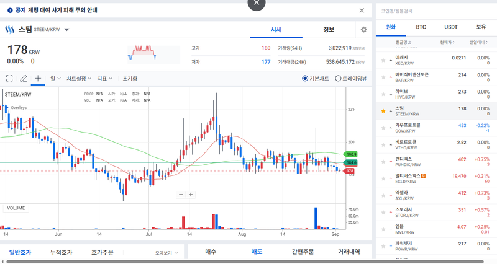This screenshot has width=497, height=264.
Task: Open the 일 interval dropdown
Action: point(55,79)
